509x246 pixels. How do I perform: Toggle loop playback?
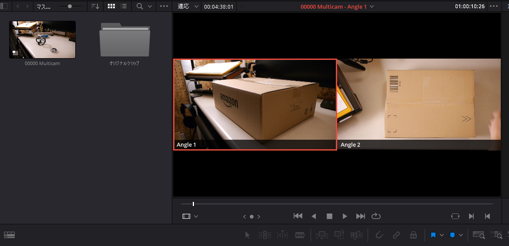pos(376,216)
